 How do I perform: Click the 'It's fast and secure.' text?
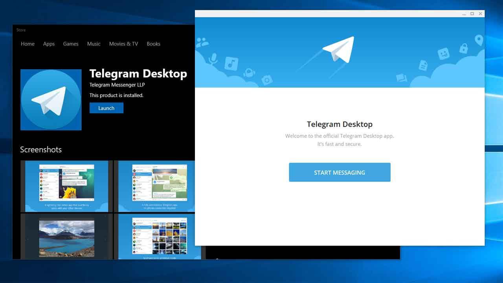coord(340,144)
